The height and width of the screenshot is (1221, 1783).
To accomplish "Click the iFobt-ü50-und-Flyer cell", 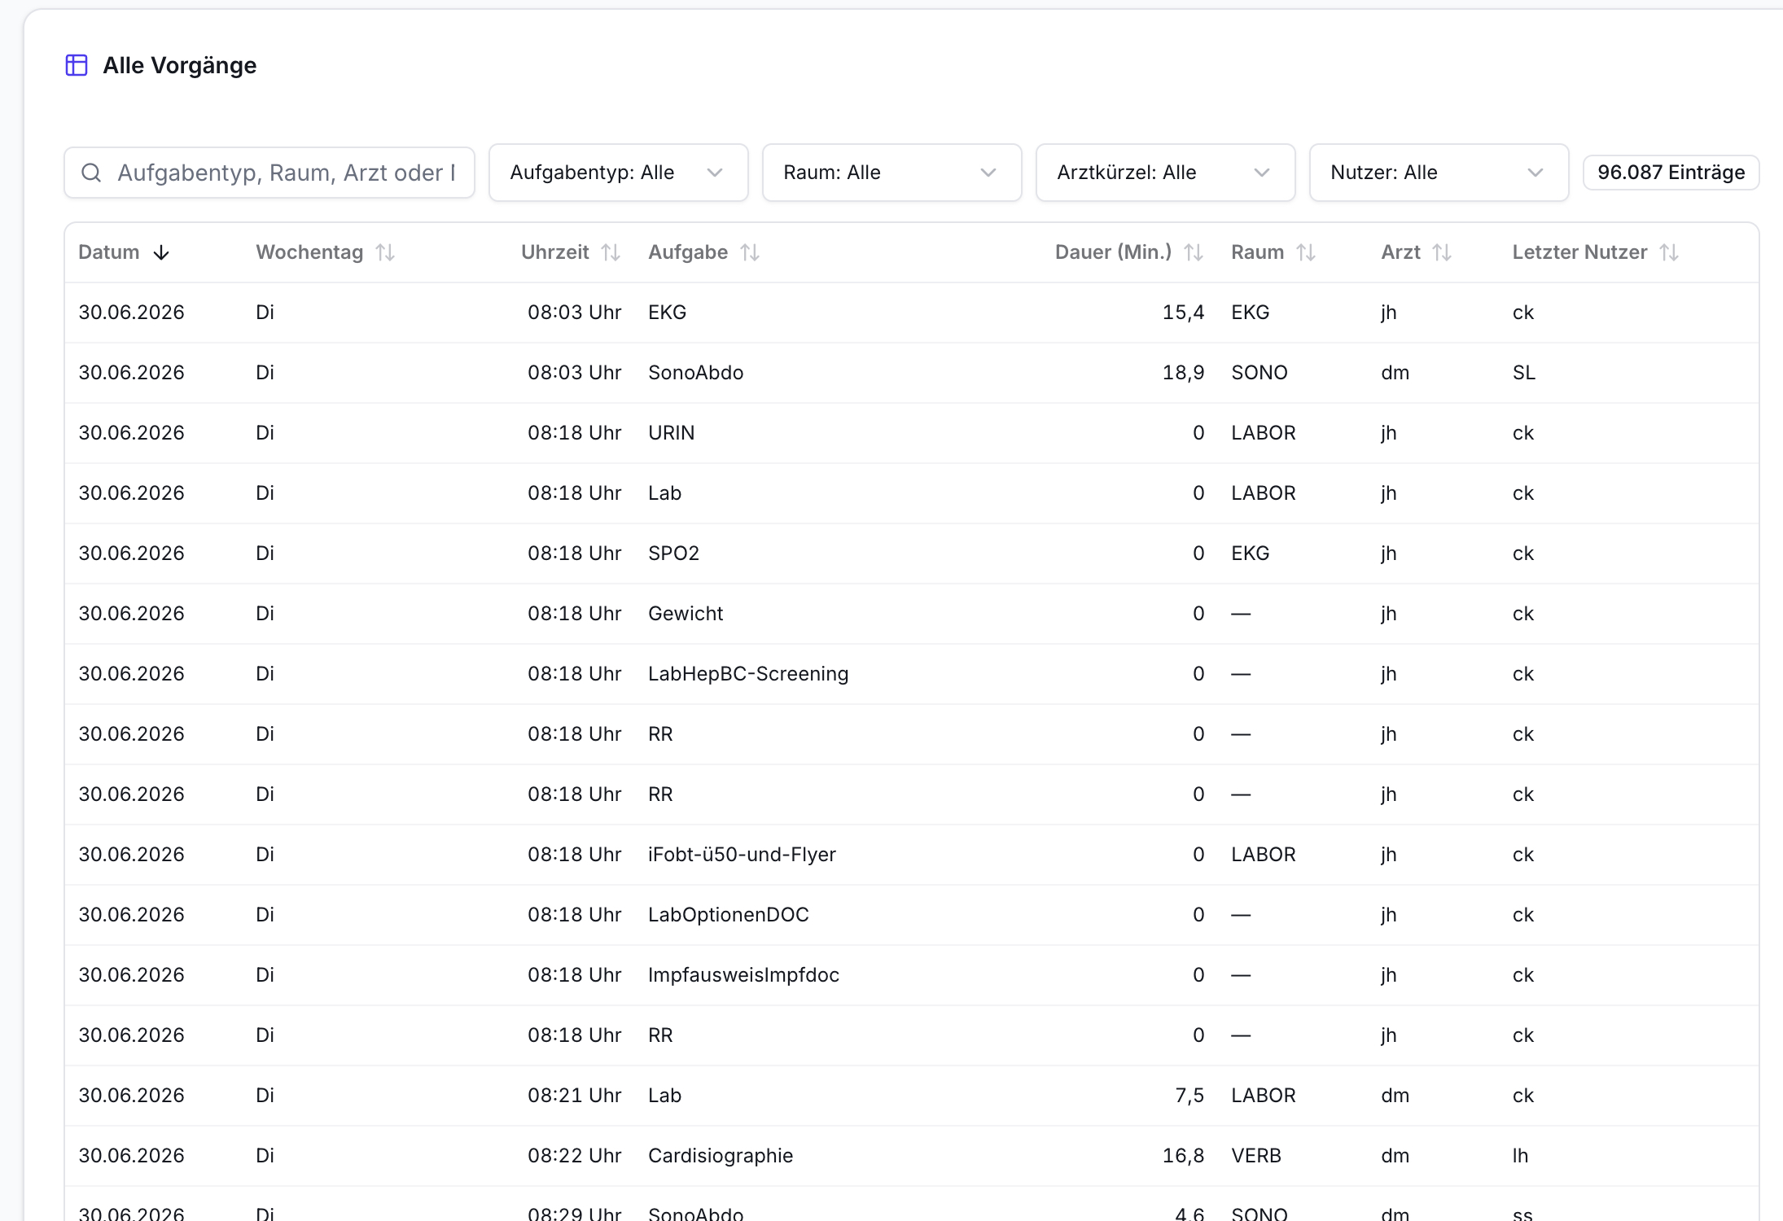I will click(x=742, y=855).
